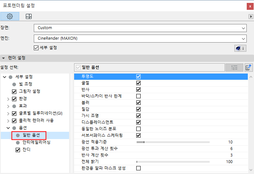Open the 장면 Custom dropdown
This screenshot has width=254, height=174.
(140, 28)
